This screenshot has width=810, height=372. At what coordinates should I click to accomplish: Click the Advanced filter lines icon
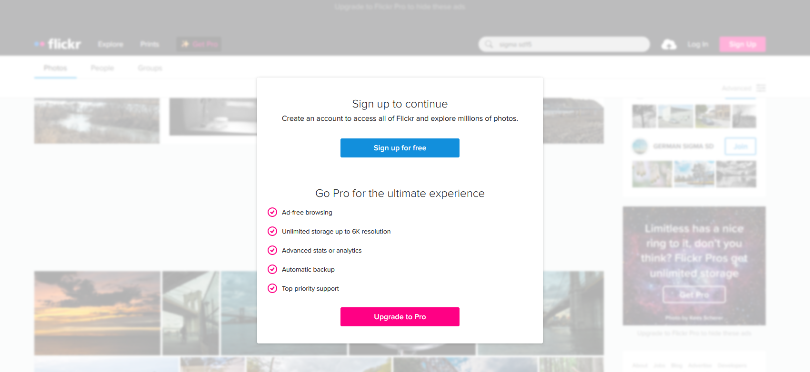pos(761,88)
